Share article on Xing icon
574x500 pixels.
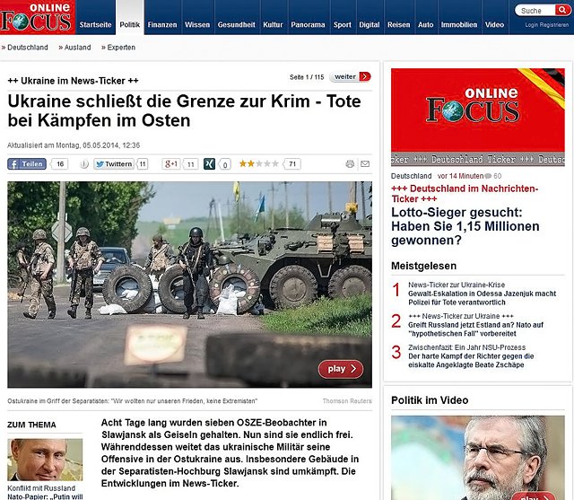pyautogui.click(x=209, y=163)
